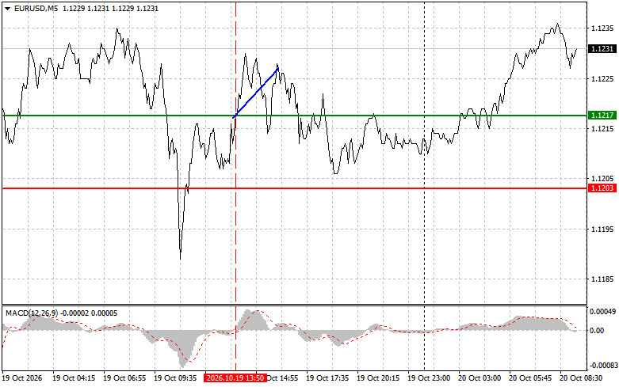Click the 19 Oct 23:00 time label
Viewport: 619px width, 387px height.
[429, 378]
